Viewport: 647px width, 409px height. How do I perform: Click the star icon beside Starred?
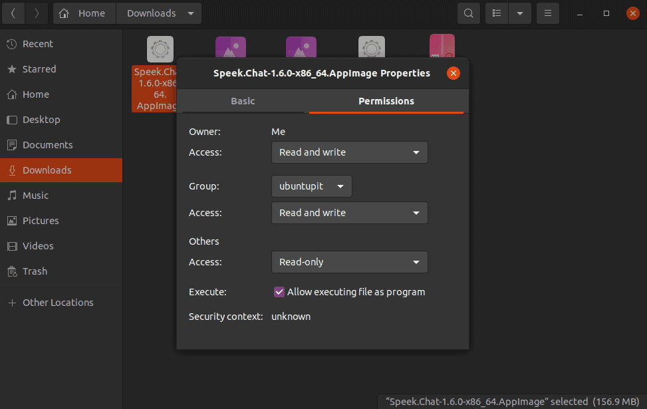(12, 69)
